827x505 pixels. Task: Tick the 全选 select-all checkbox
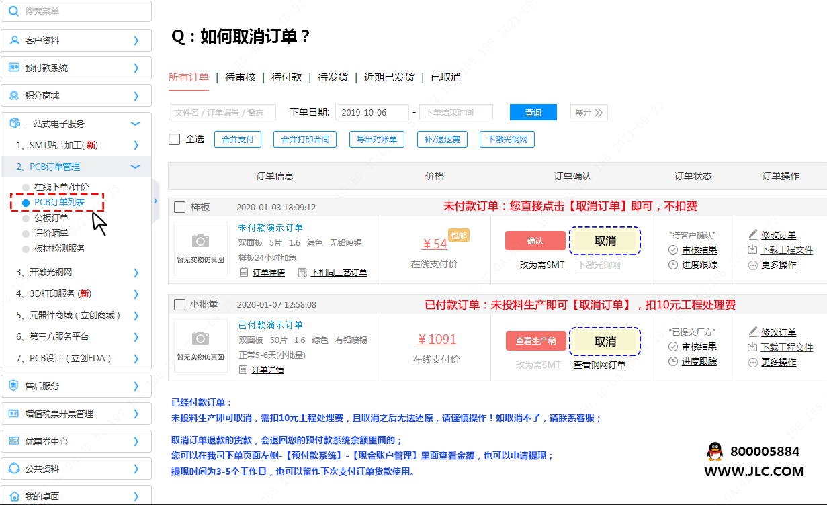pyautogui.click(x=175, y=139)
